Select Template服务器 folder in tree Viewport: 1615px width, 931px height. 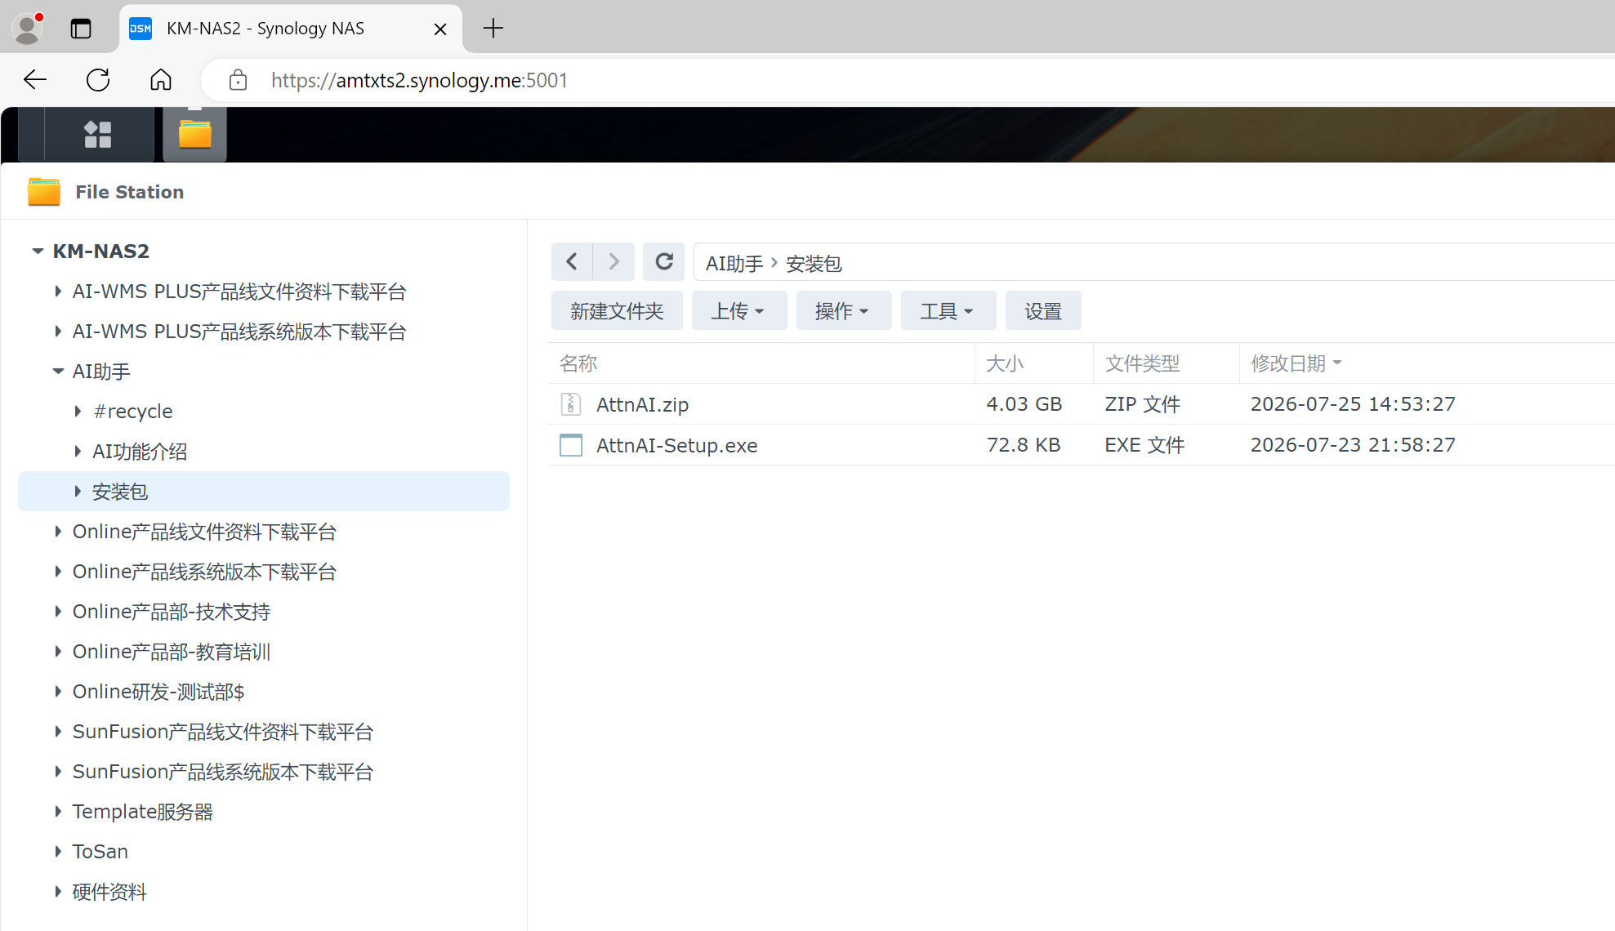click(x=143, y=812)
